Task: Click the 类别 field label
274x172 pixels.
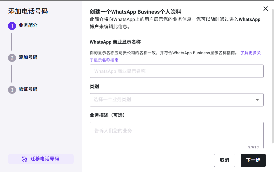Action: pos(94,86)
